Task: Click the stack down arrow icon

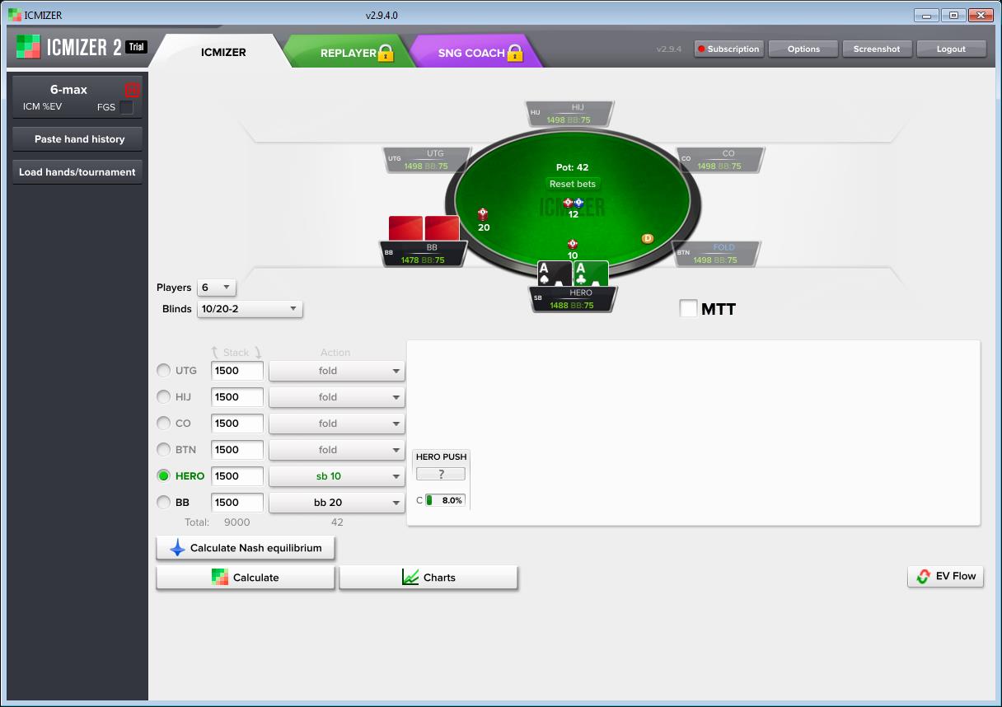Action: tap(256, 353)
